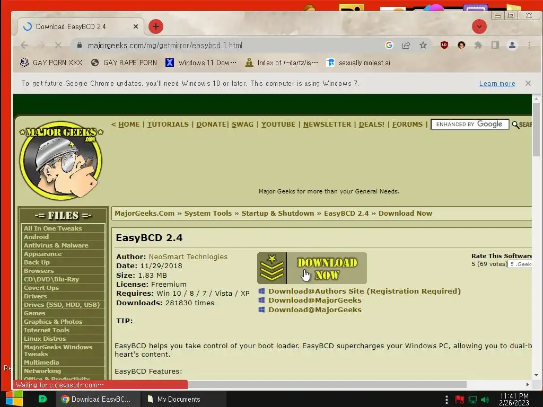This screenshot has height=407, width=543.
Task: Close the Download EasyBCD 2.4 tab
Action: click(x=136, y=26)
